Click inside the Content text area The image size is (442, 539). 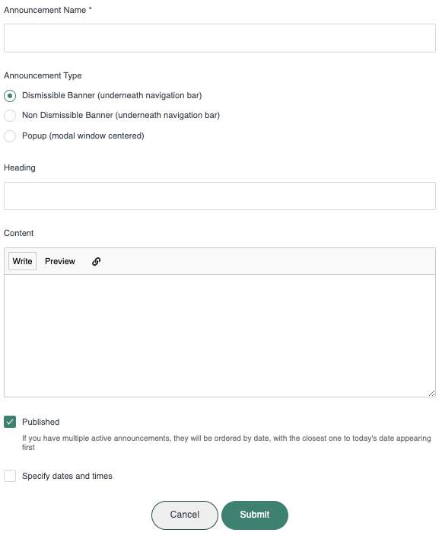tap(220, 336)
